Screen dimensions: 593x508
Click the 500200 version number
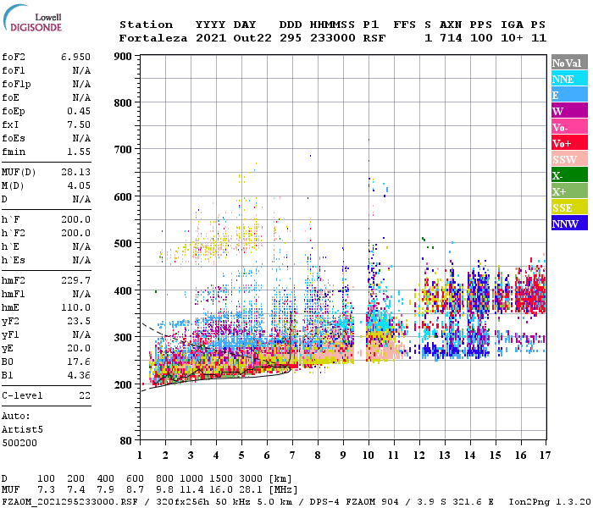tap(19, 443)
